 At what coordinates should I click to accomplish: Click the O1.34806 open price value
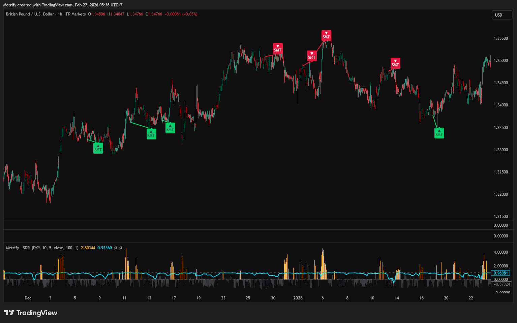(x=97, y=14)
